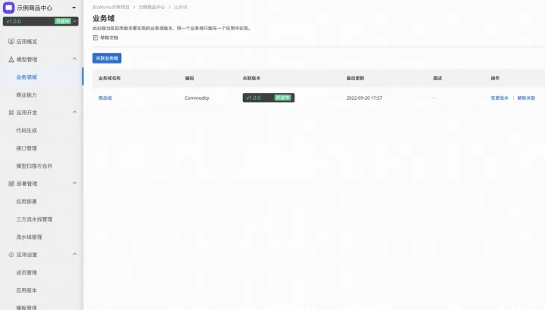Click 变更版本 for 商品域
This screenshot has width=545, height=310.
(x=500, y=98)
